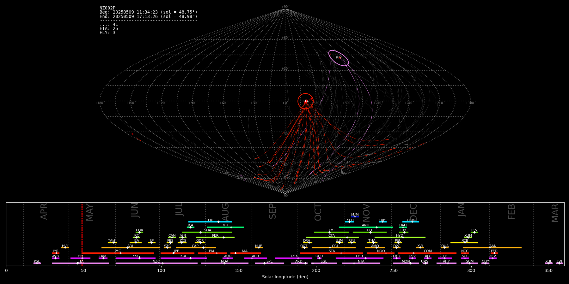Click the orange AAN shower bar

point(492,248)
